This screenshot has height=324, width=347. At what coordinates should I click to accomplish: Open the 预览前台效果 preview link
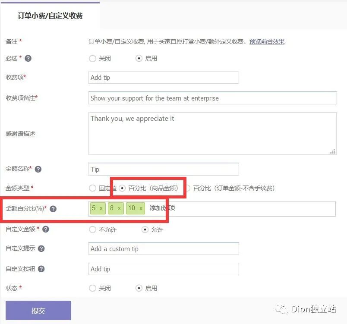[267, 41]
